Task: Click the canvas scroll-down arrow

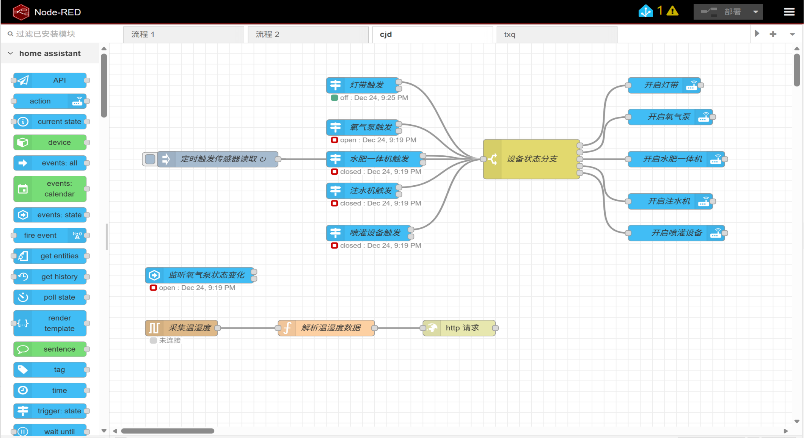Action: pyautogui.click(x=797, y=421)
